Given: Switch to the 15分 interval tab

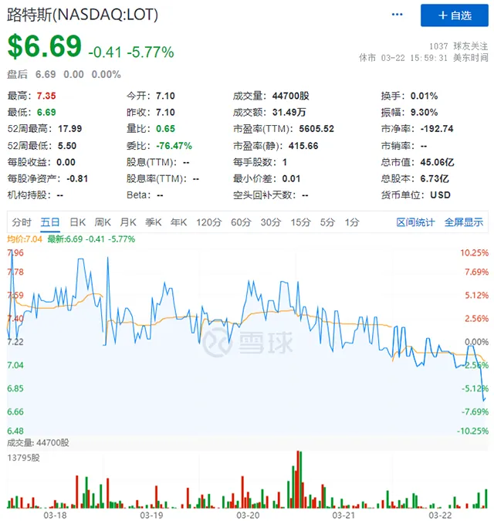Looking at the screenshot, I should click(301, 222).
